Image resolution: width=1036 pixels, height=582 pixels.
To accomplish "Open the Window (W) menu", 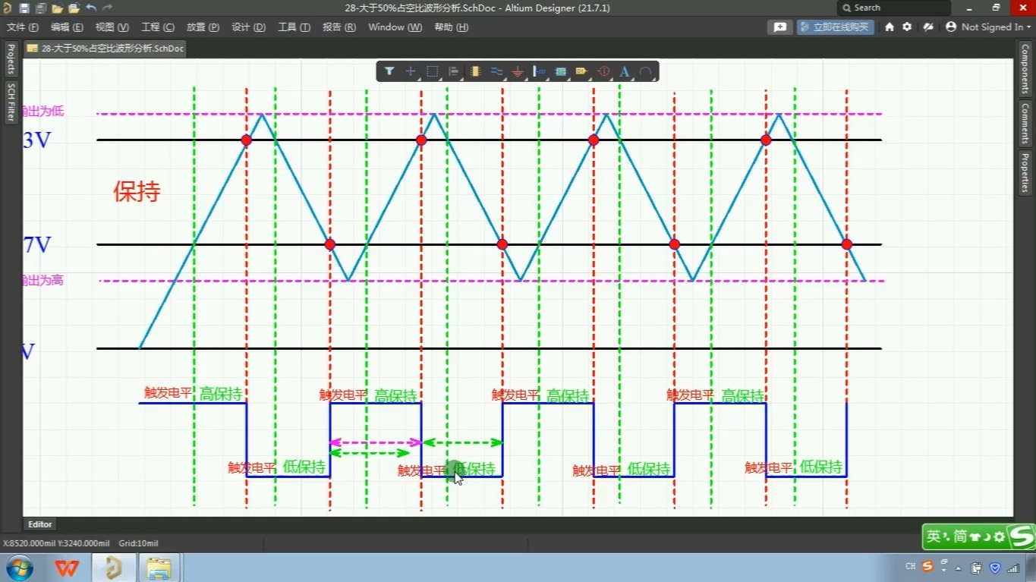I will pyautogui.click(x=395, y=27).
